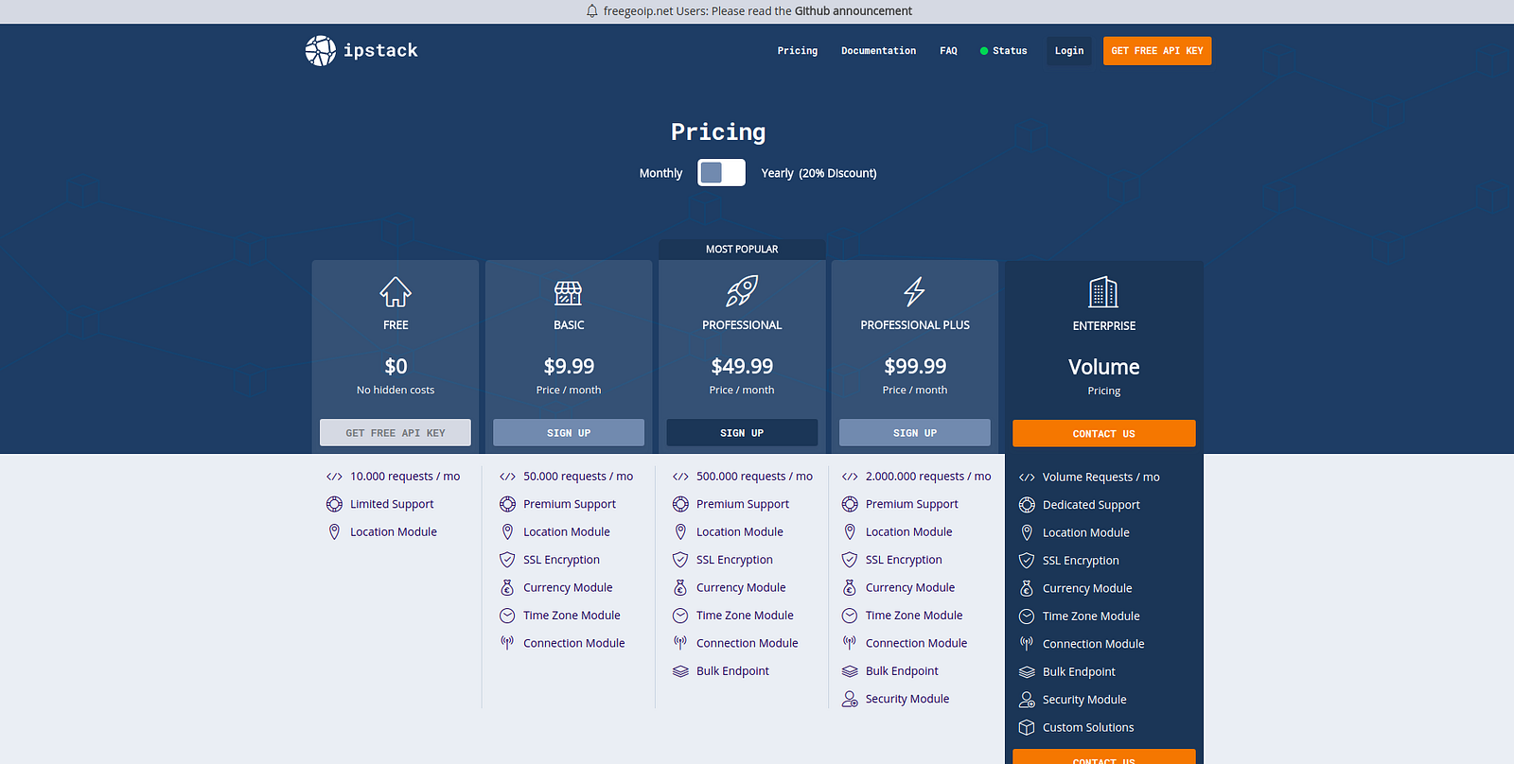This screenshot has width=1514, height=764.
Task: Click the ENTERPRISE plan title
Action: pos(1104,326)
